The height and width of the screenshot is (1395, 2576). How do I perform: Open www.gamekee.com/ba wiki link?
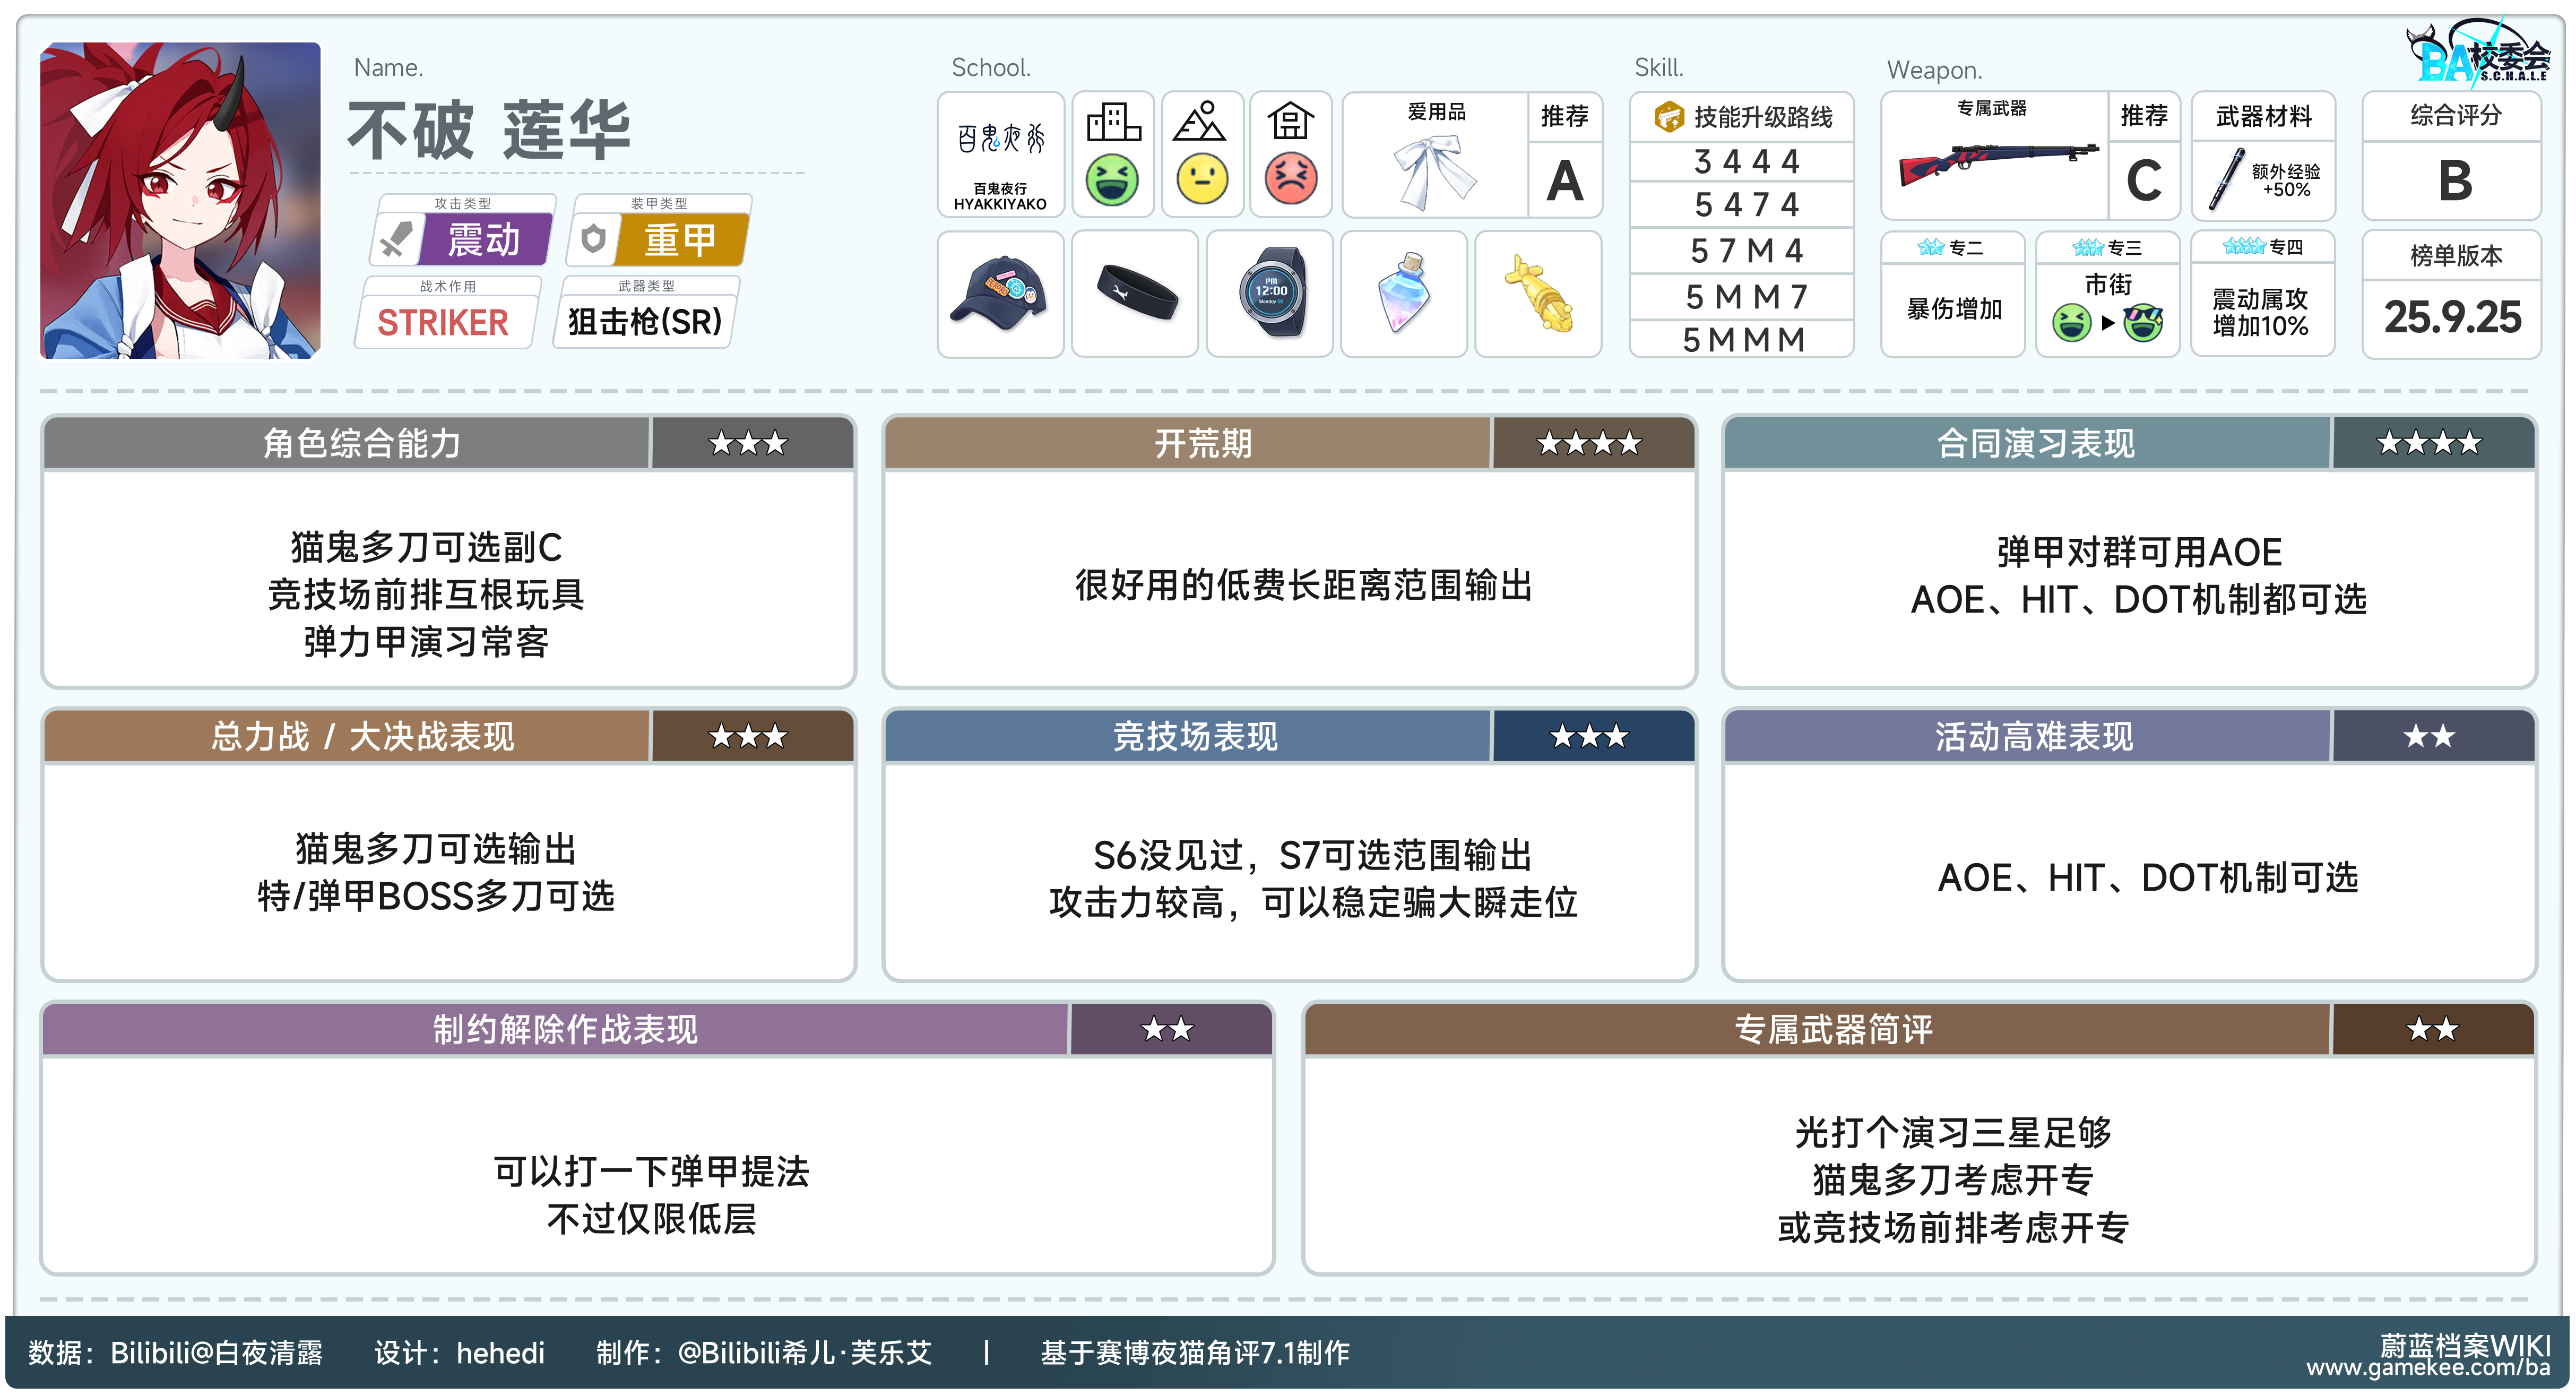(x=2427, y=1367)
